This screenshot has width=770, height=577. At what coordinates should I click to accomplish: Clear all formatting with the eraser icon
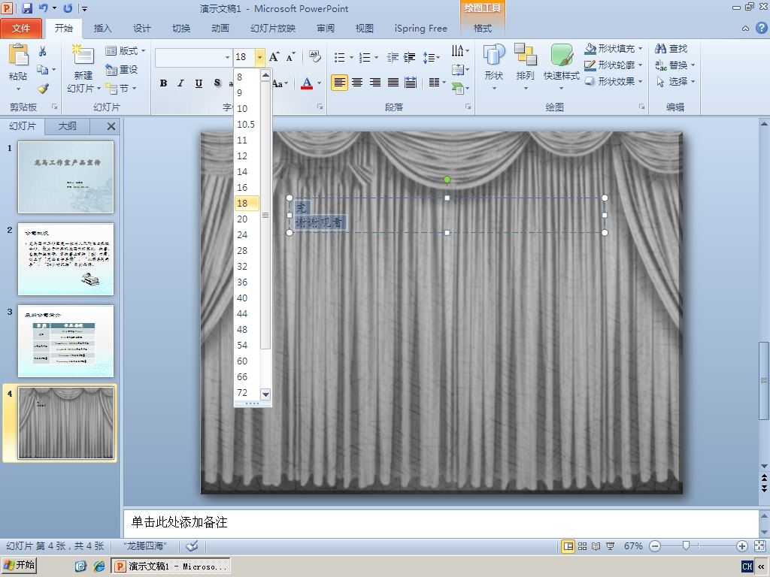(315, 57)
